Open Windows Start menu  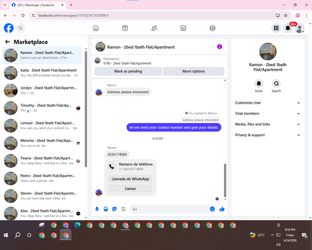(x=6, y=235)
